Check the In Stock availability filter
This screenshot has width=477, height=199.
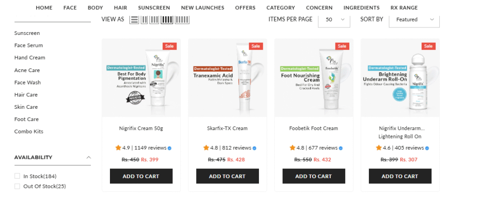click(x=18, y=176)
